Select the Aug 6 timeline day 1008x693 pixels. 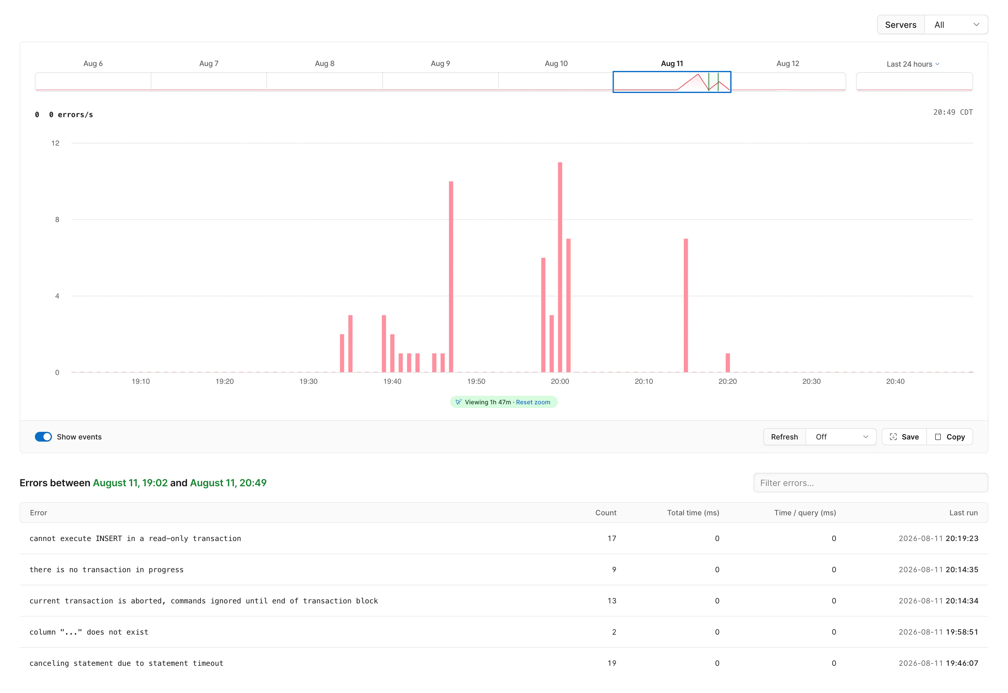coord(93,81)
